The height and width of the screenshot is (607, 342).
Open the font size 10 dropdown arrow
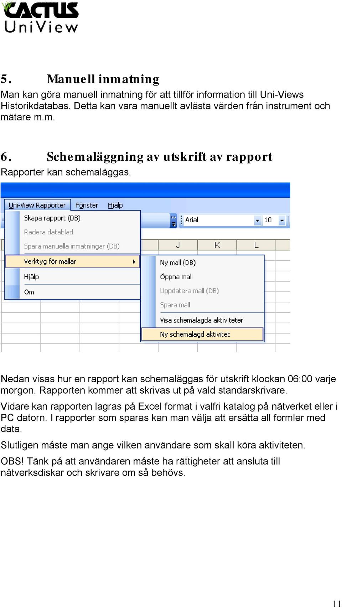click(x=282, y=221)
